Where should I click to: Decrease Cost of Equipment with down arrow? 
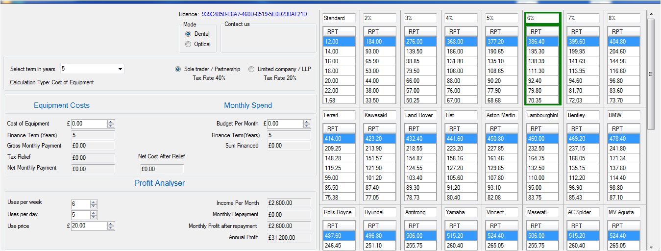[x=111, y=126]
